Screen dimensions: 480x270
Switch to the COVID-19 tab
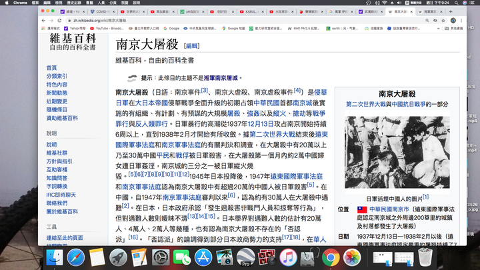point(103,11)
